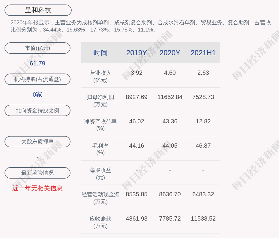Click gross margin value 46.87
The width and height of the screenshot is (279, 238).
203,146
